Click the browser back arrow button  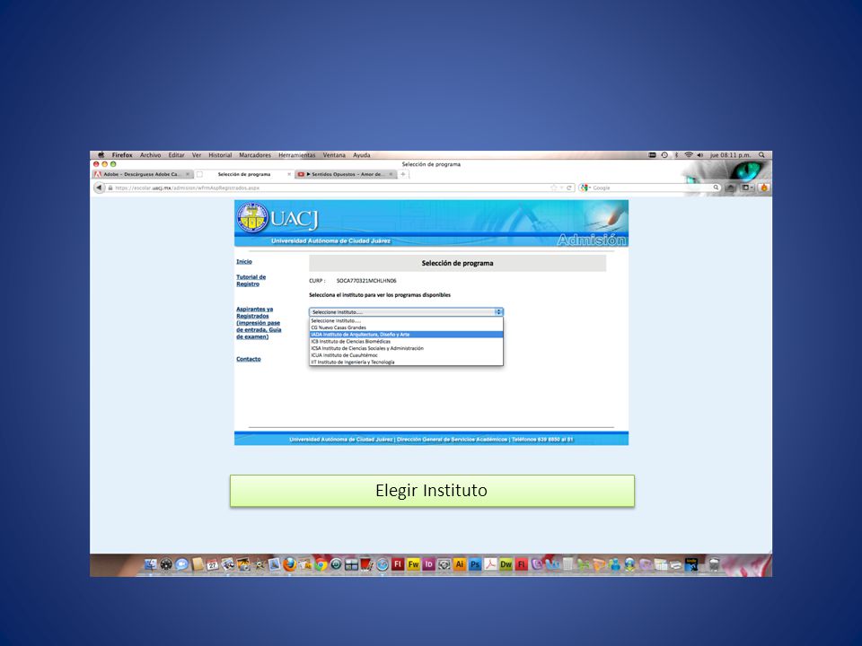pyautogui.click(x=99, y=188)
